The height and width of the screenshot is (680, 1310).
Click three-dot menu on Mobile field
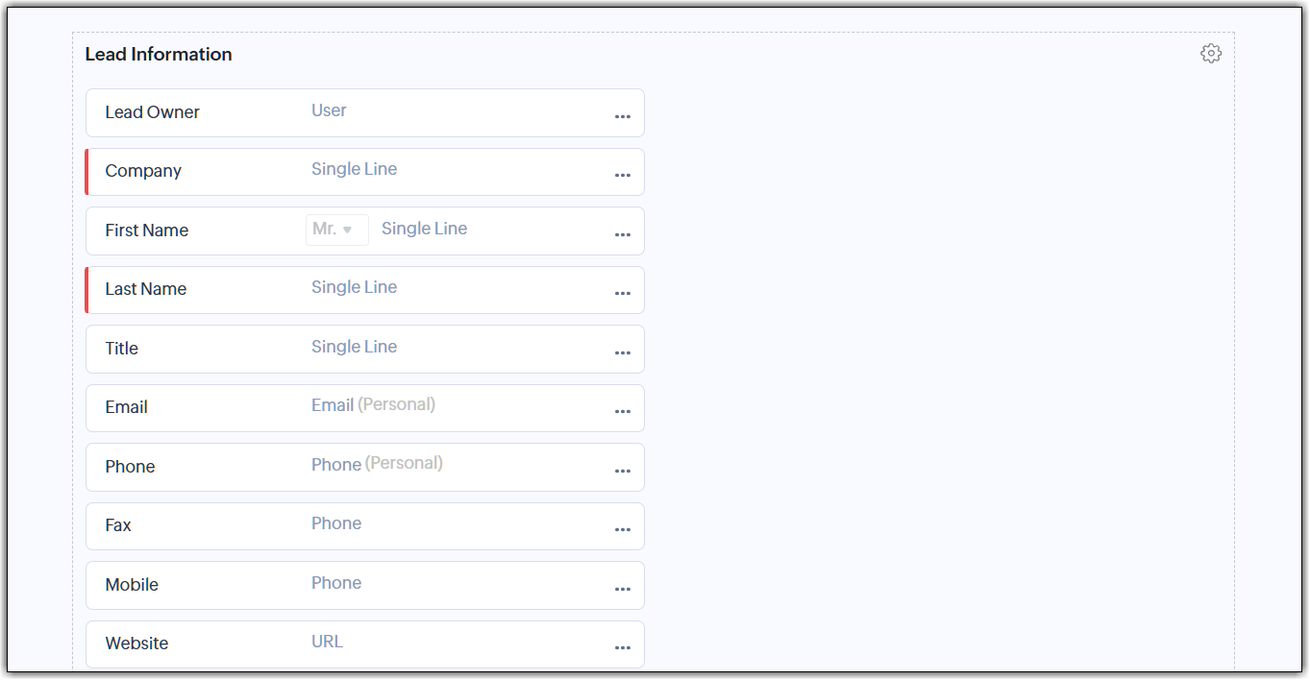point(623,589)
